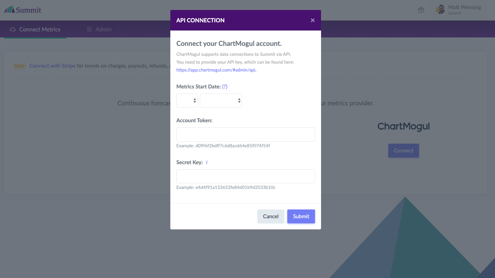Image resolution: width=495 pixels, height=278 pixels.
Task: Click the Summit mountain logo
Action: (x=10, y=10)
